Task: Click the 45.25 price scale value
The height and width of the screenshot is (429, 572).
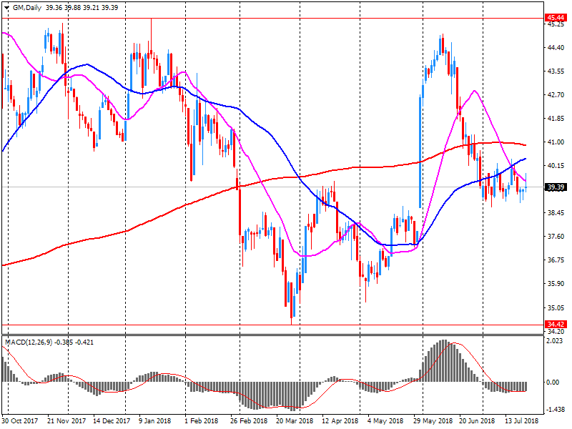Action: [x=556, y=24]
